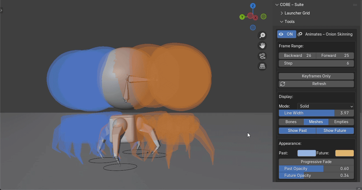This screenshot has width=362, height=190.
Task: Toggle the camera view icon
Action: click(x=262, y=56)
